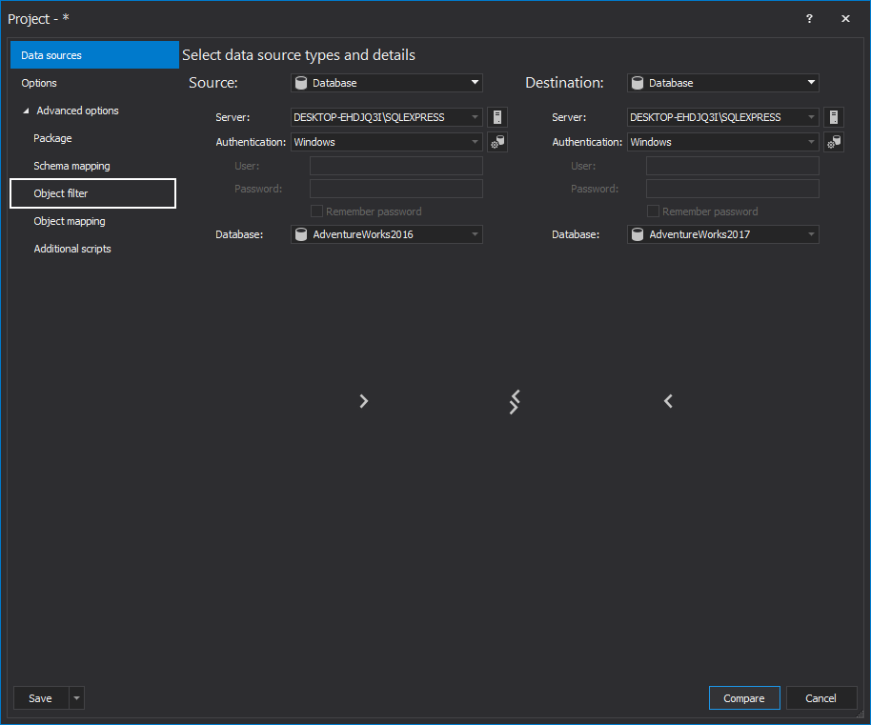871x725 pixels.
Task: Browse servers next to Source Server field
Action: coord(497,117)
